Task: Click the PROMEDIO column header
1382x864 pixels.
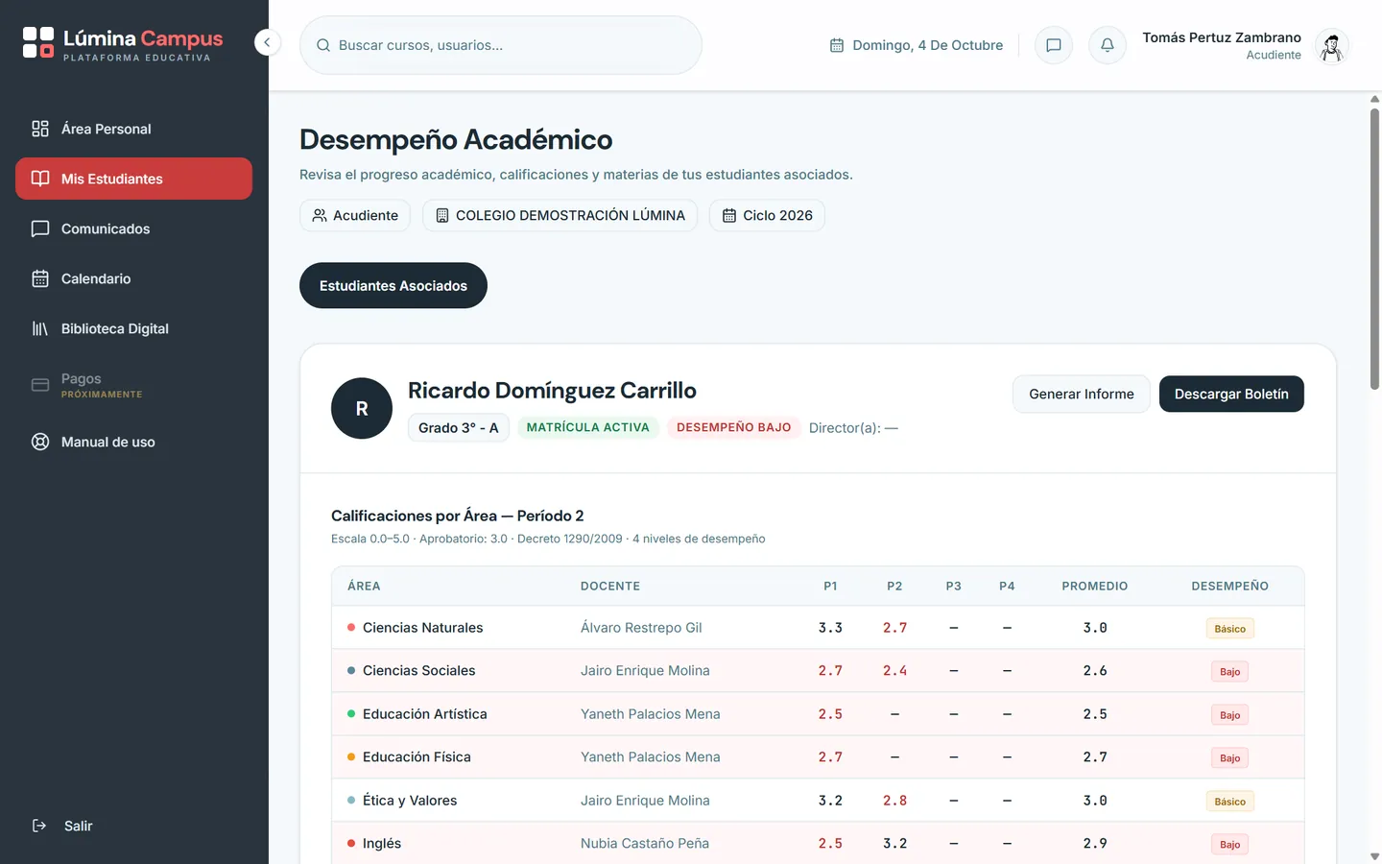Action: coord(1095,586)
